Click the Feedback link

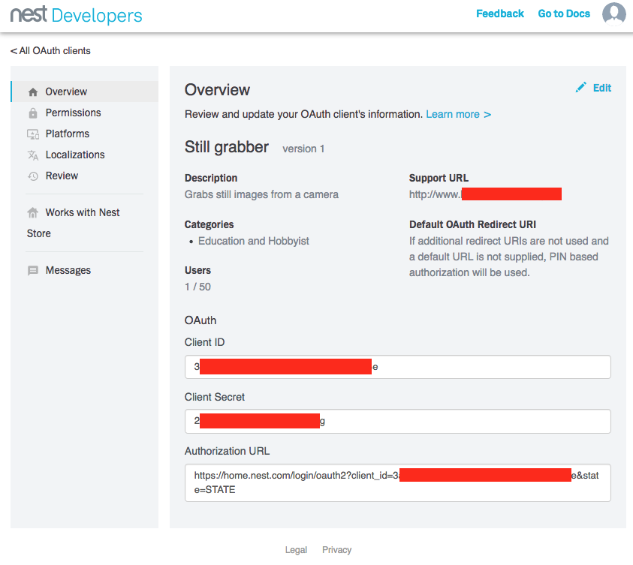pyautogui.click(x=500, y=14)
